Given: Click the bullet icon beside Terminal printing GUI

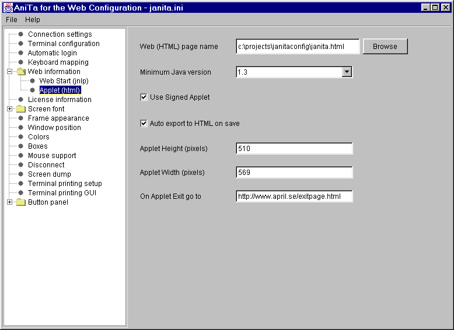Looking at the screenshot, I should pyautogui.click(x=21, y=192).
